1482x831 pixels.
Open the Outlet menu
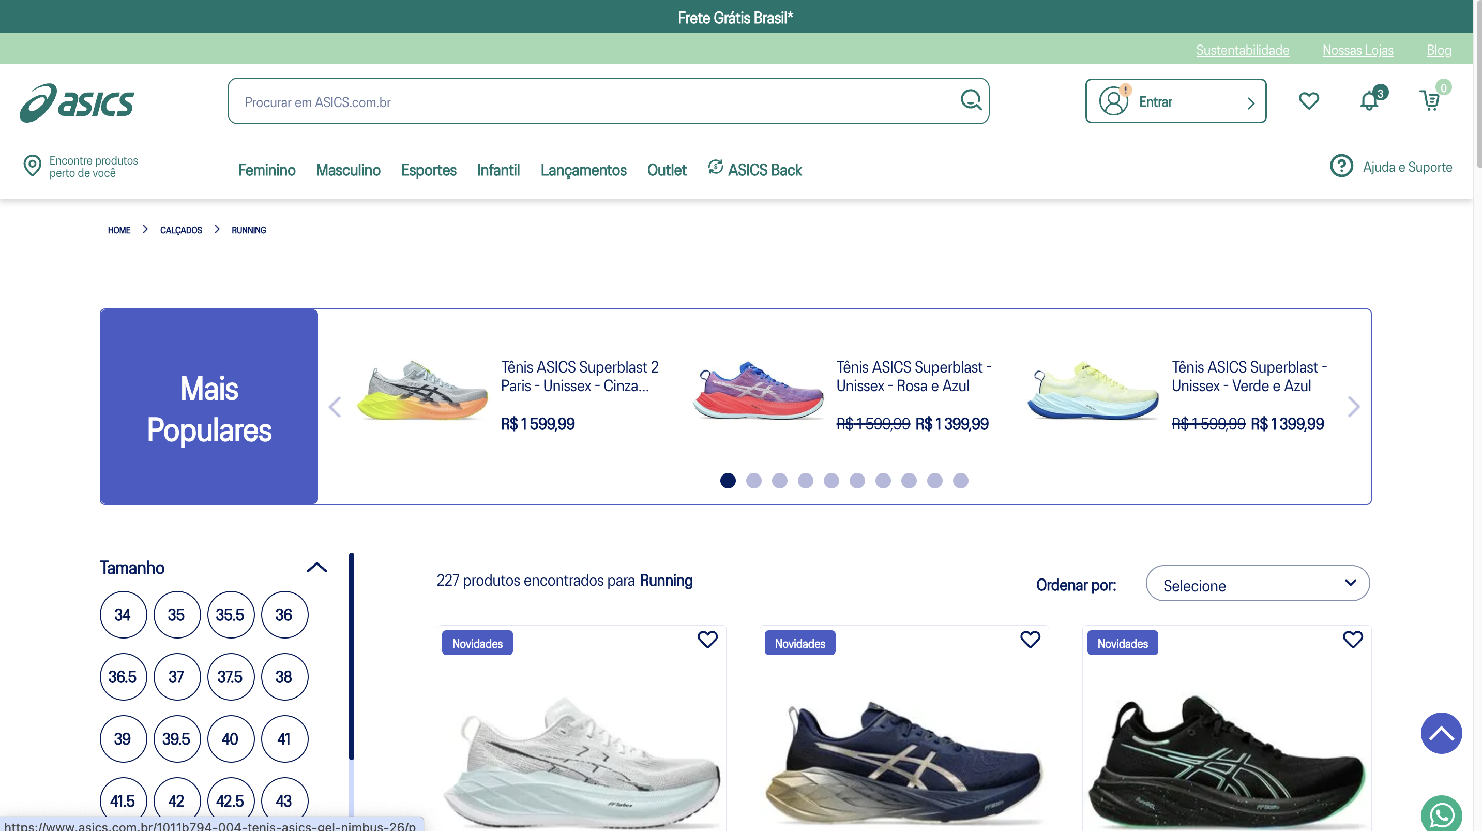coord(666,170)
